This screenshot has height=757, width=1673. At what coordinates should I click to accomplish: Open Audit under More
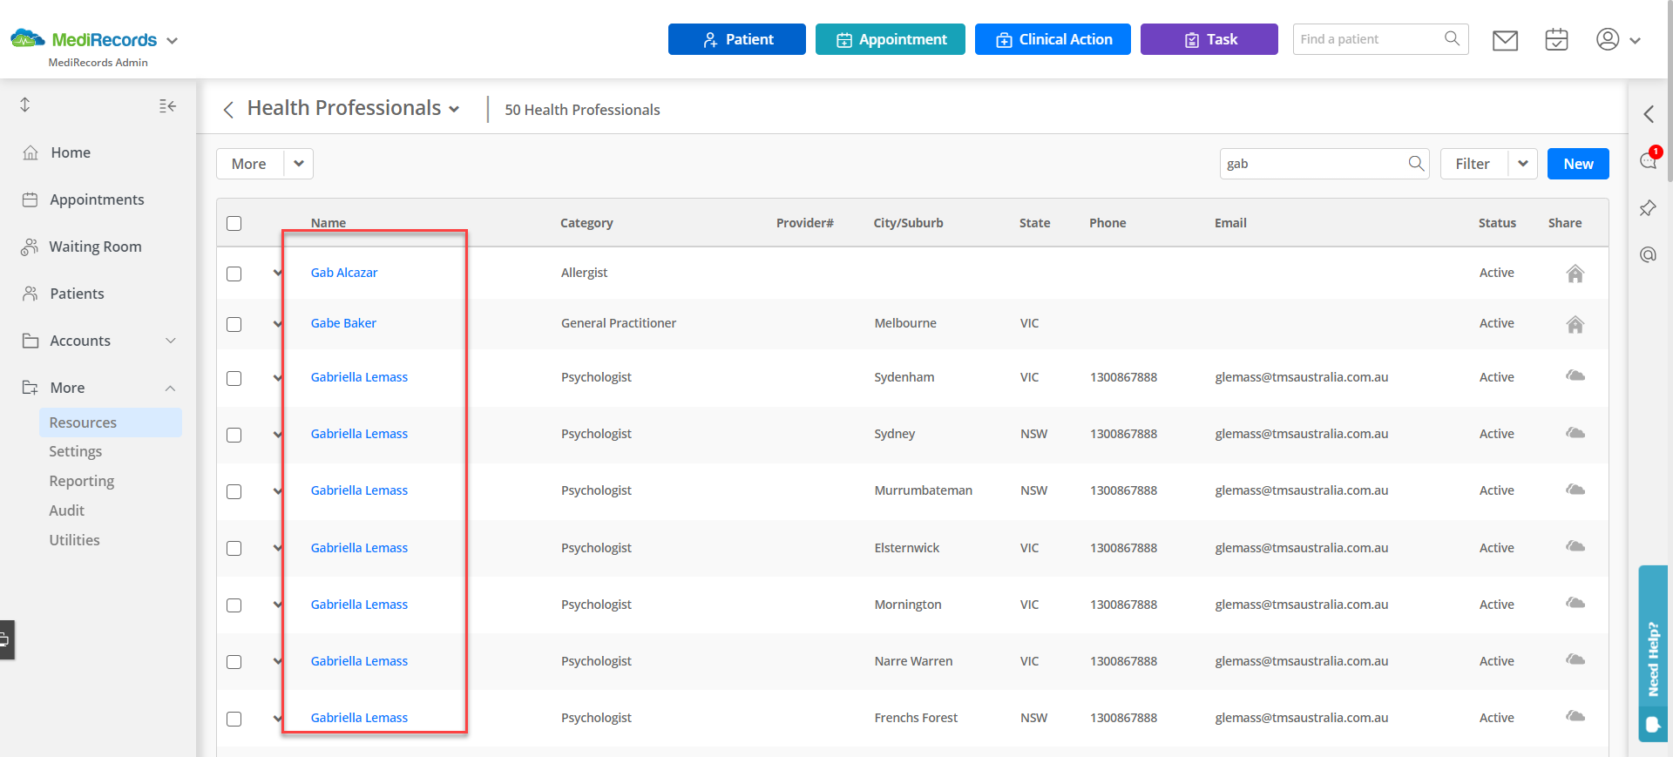pos(67,510)
